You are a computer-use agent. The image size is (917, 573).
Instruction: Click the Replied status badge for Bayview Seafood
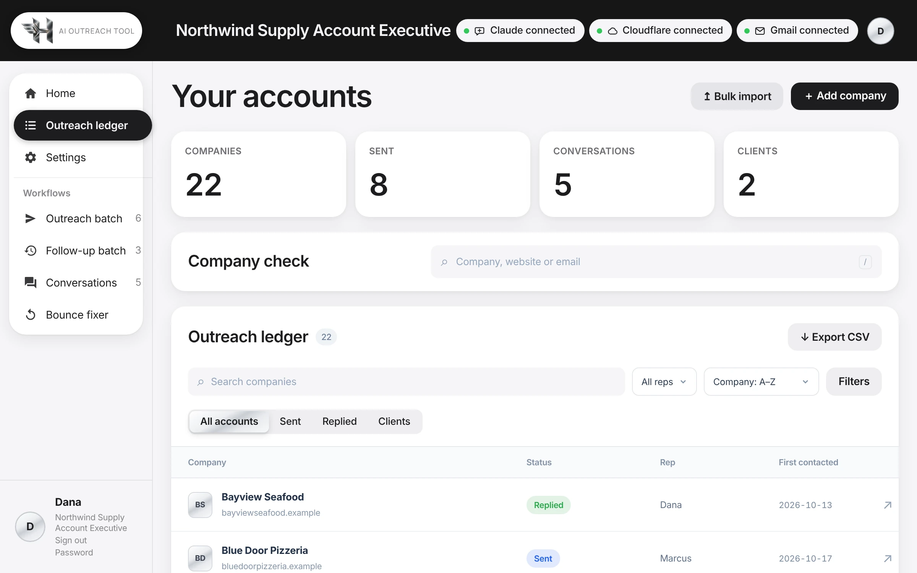(548, 505)
